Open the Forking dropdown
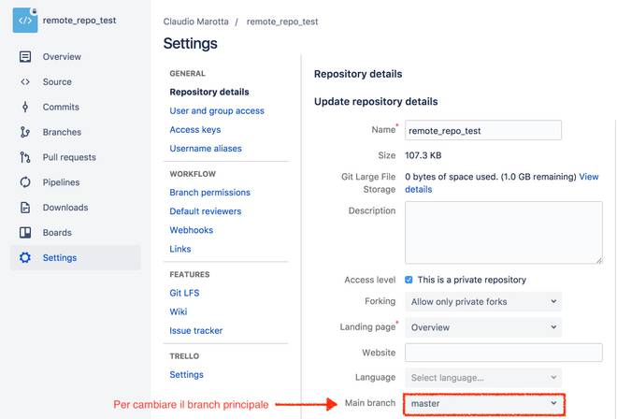Screen dimensions: 617x419 (x=482, y=302)
